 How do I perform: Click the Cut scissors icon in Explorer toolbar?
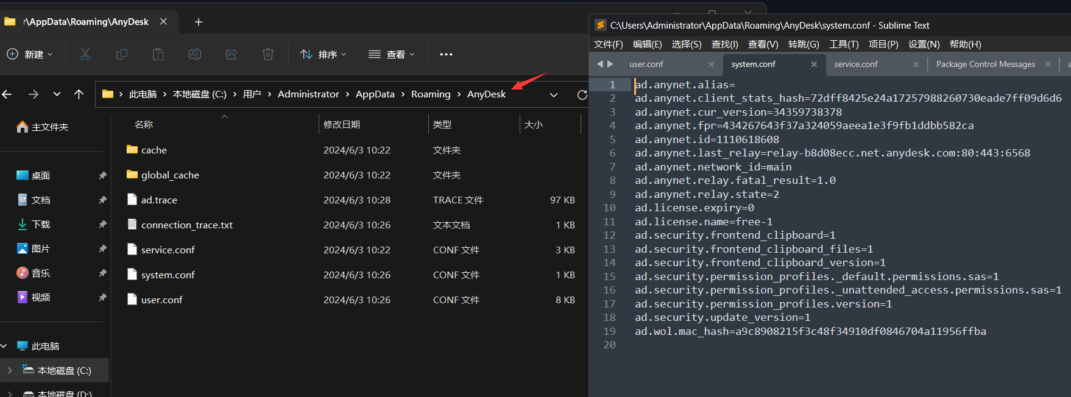pos(85,54)
